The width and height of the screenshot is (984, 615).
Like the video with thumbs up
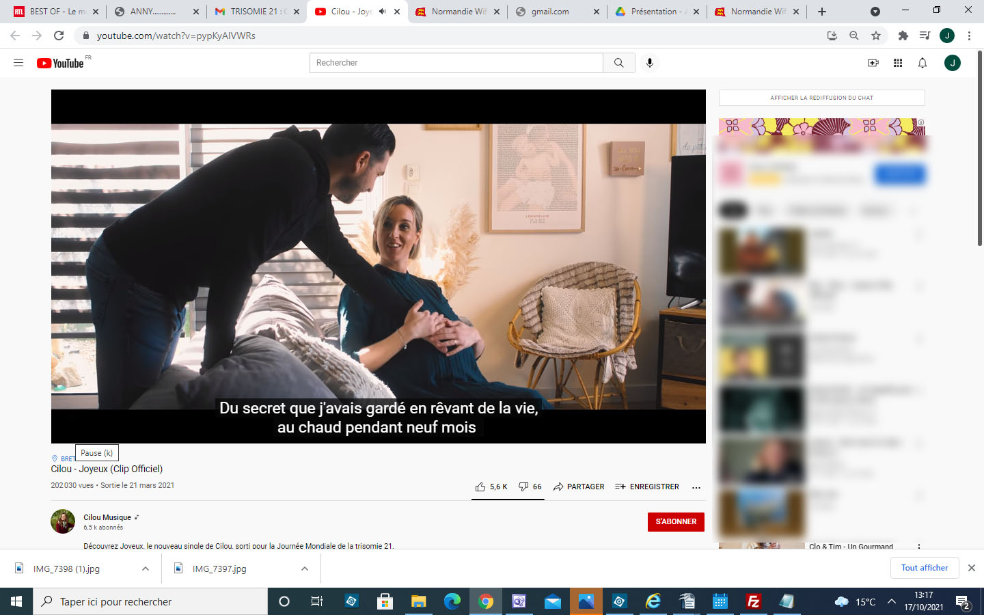[x=491, y=487]
